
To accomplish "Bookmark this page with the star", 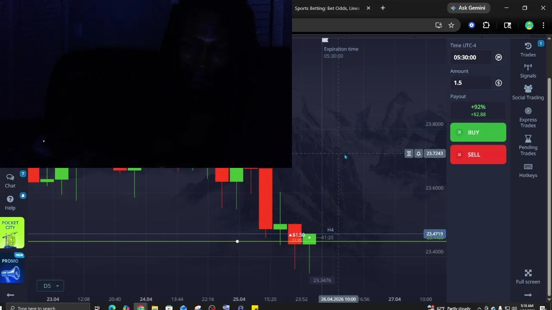I will click(x=451, y=25).
